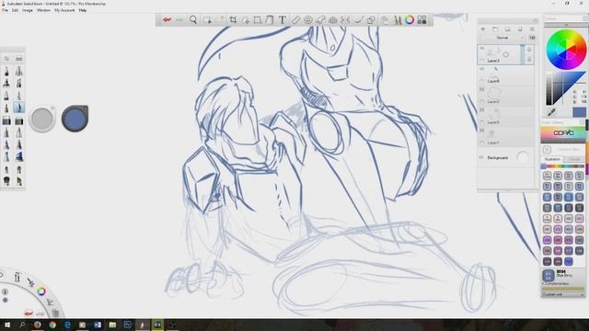Toggle visibility of Layer8

pyautogui.click(x=482, y=69)
